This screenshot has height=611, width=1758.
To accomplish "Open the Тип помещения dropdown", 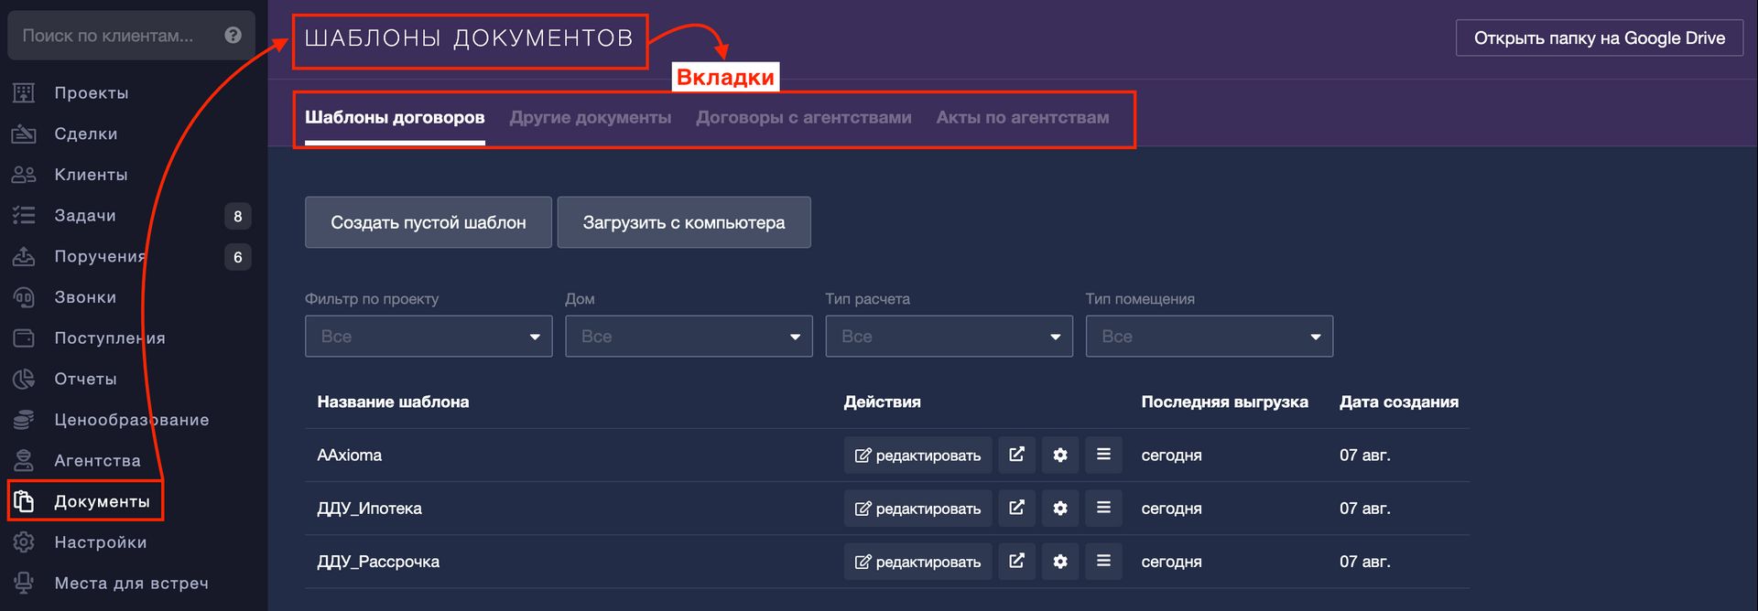I will tap(1209, 337).
